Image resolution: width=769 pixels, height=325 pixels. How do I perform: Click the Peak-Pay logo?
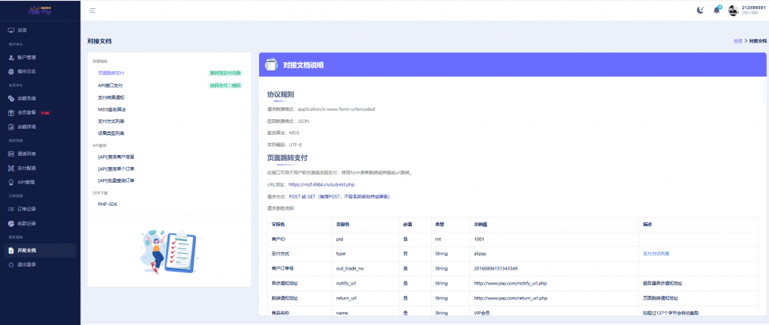pos(40,10)
